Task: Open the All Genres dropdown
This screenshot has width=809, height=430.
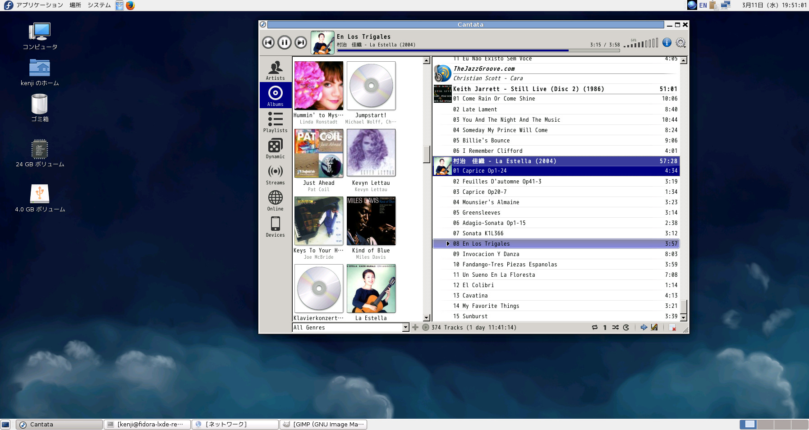Action: tap(405, 328)
